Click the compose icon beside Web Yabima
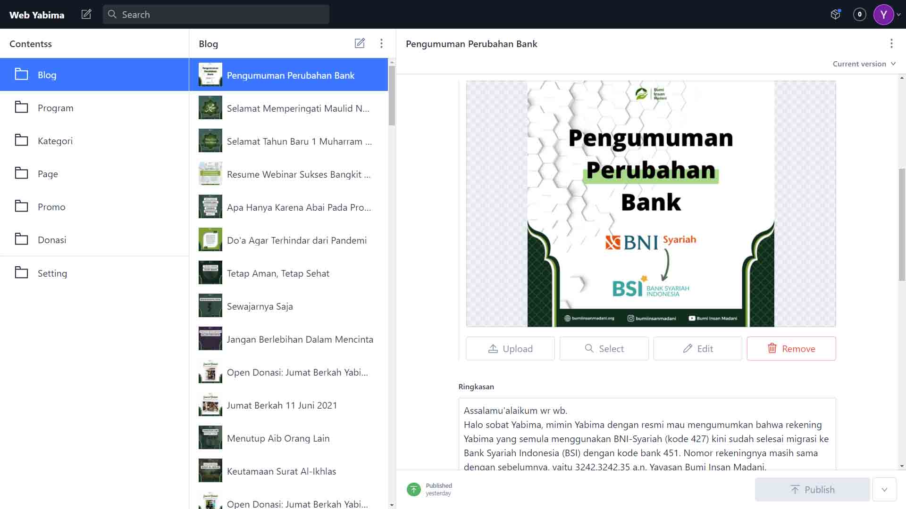 tap(86, 15)
